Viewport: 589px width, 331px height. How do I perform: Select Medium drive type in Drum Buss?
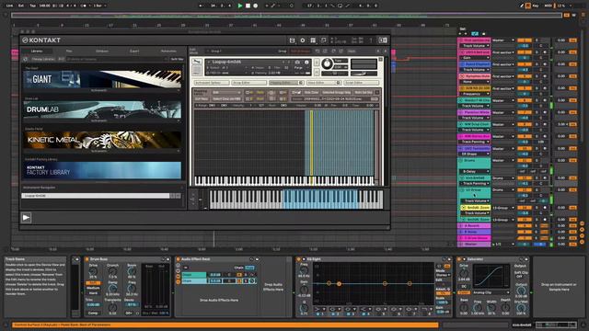click(93, 288)
